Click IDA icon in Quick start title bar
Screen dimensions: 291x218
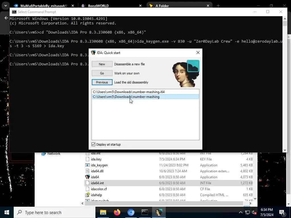tap(93, 53)
